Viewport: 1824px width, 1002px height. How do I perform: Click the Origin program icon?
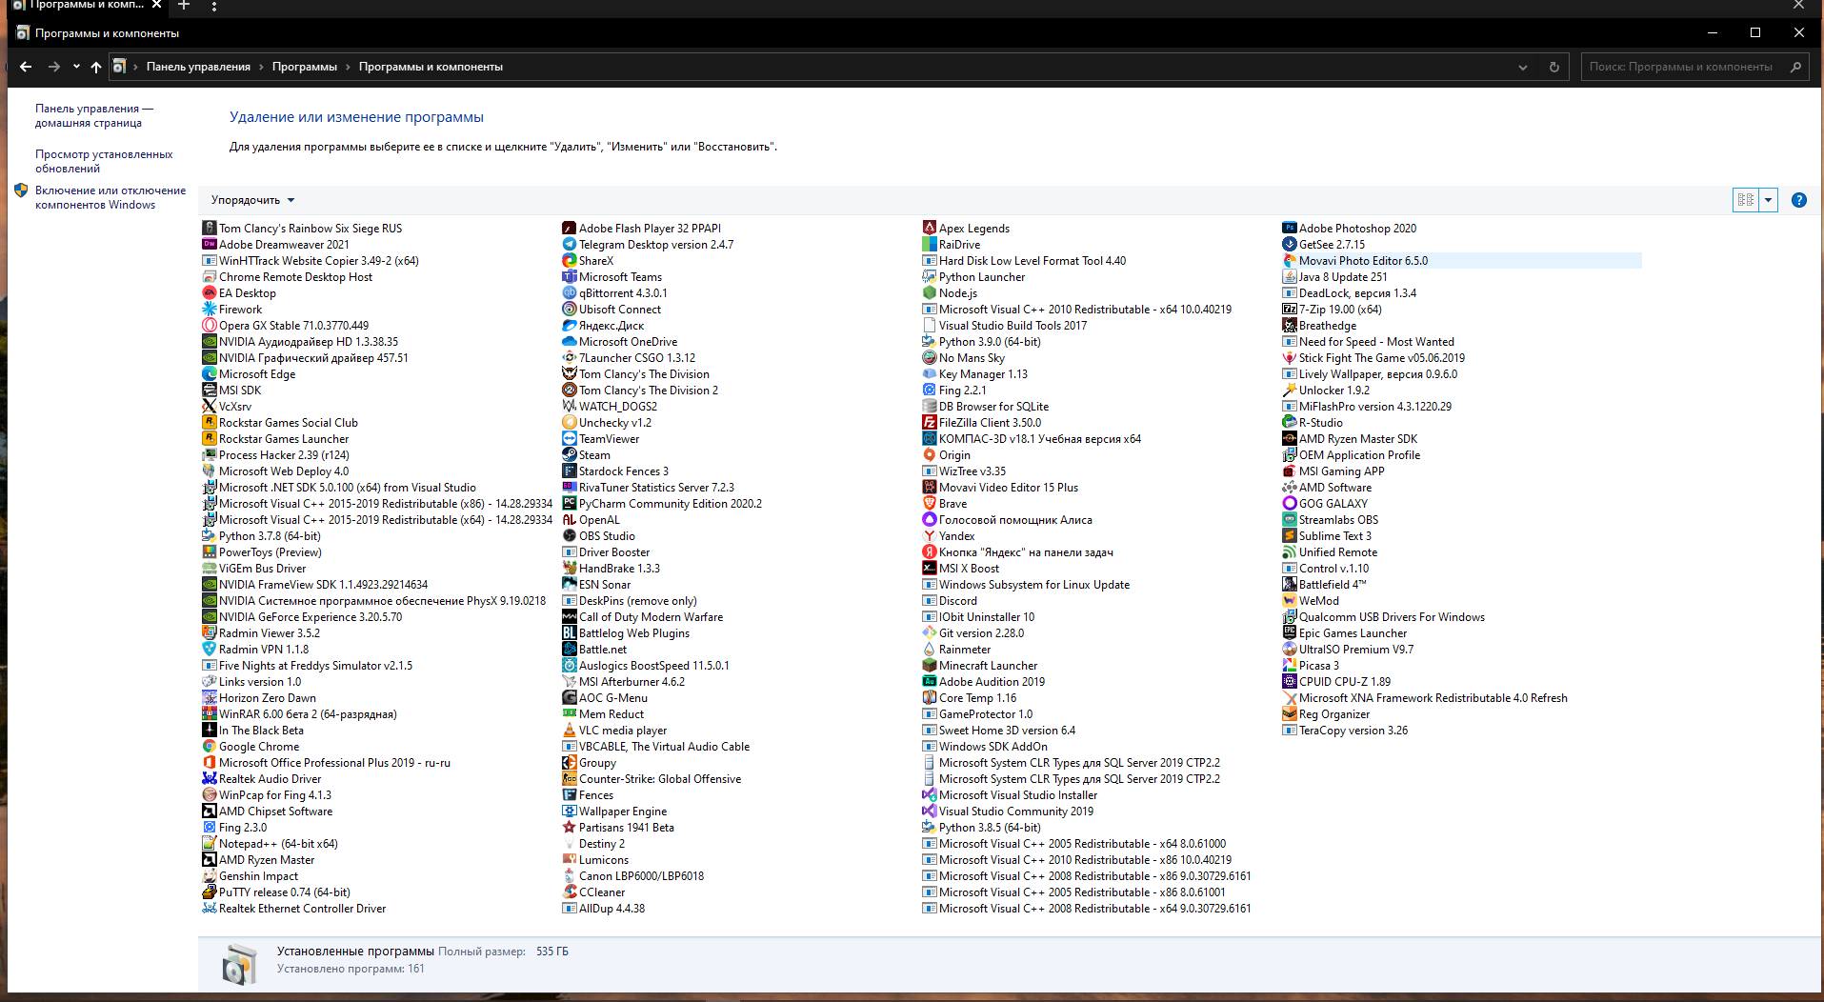(930, 455)
